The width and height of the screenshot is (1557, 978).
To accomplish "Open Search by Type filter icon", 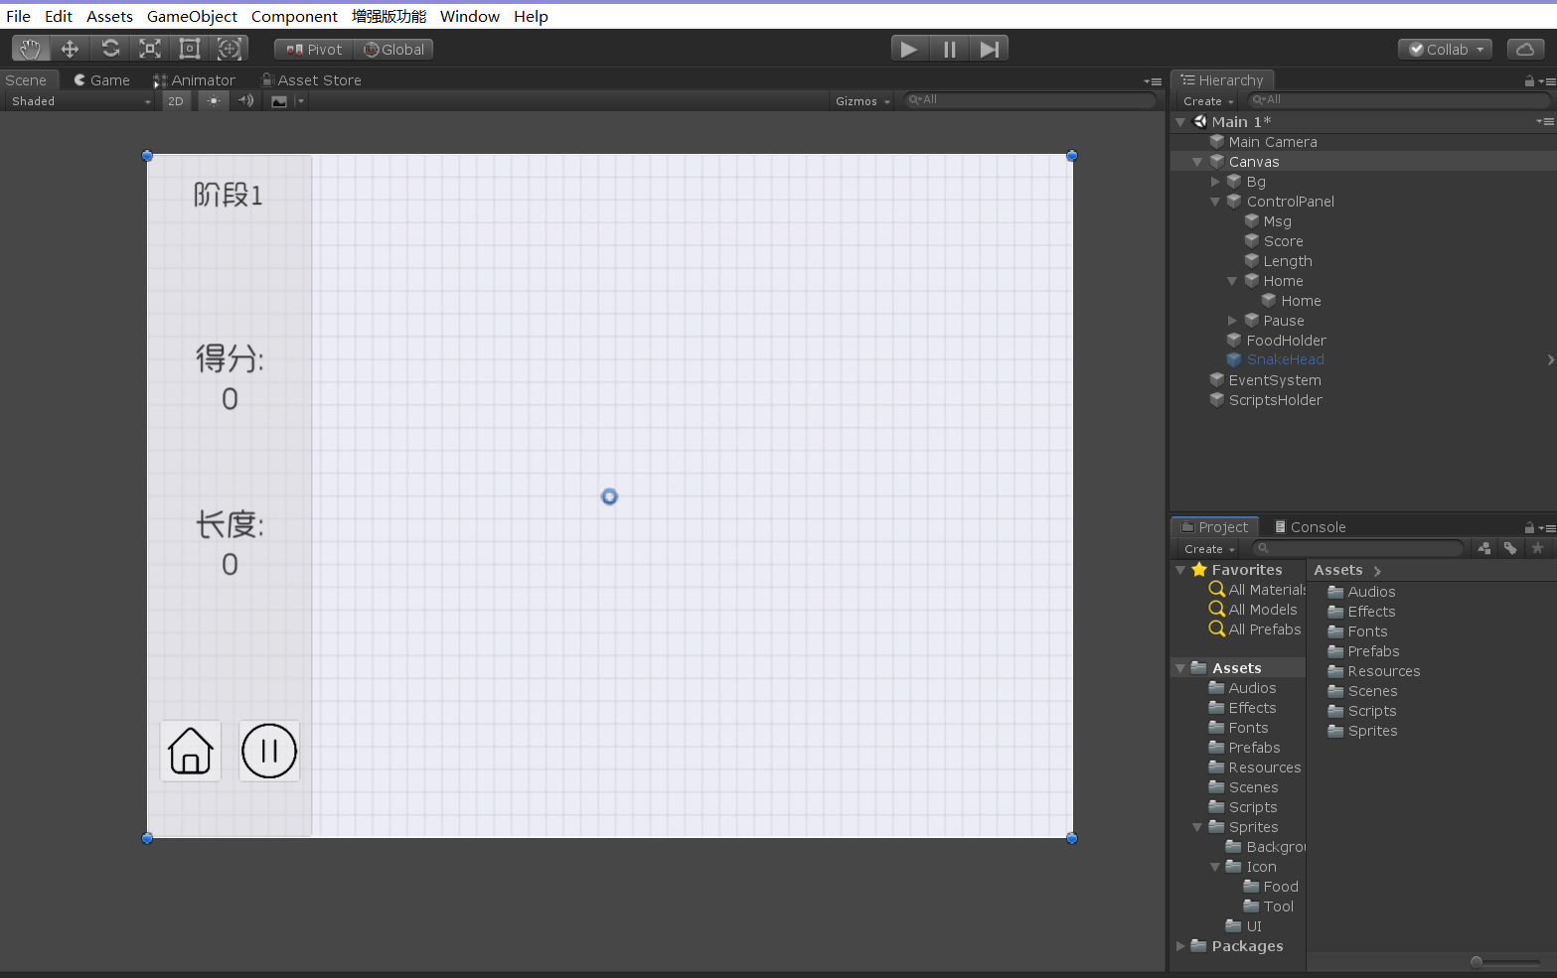I will (1483, 548).
